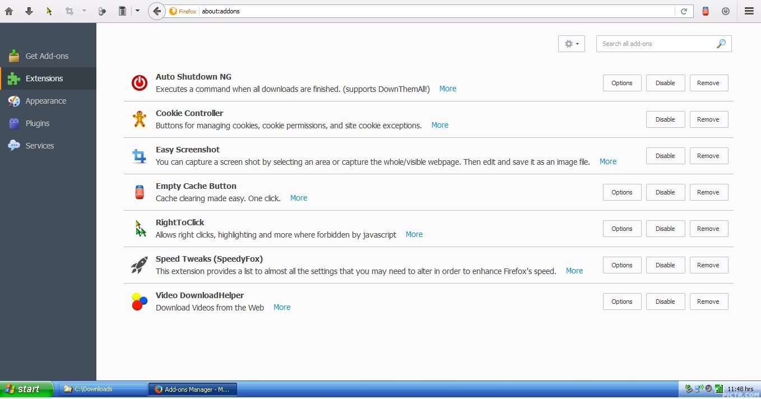Click the Home toolbar icon

[x=9, y=11]
